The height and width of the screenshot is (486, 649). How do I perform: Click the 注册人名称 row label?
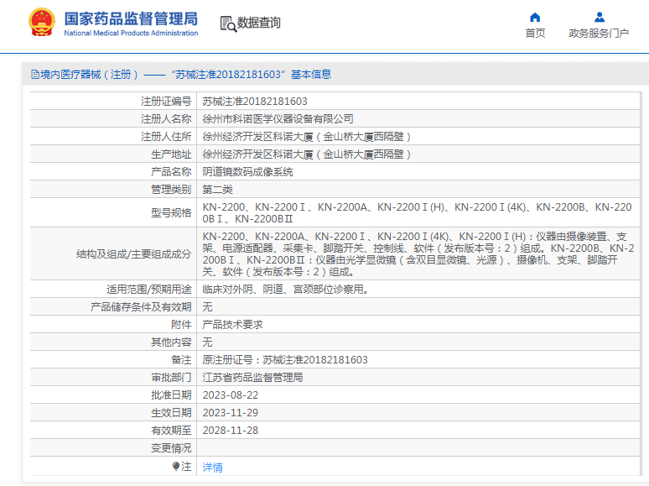click(x=166, y=119)
